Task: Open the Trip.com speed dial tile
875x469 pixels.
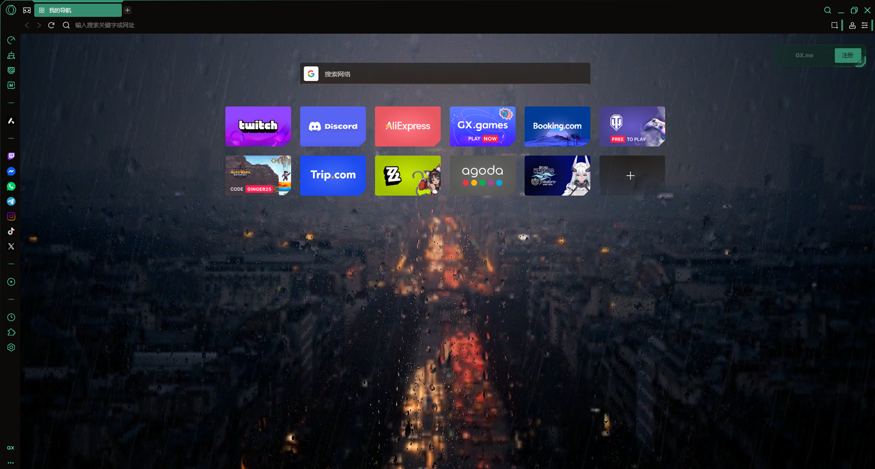Action: (x=333, y=176)
